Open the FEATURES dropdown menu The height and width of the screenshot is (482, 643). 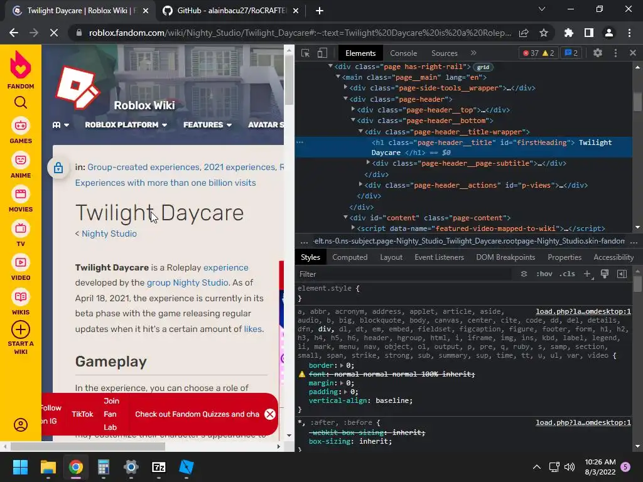[x=207, y=125]
